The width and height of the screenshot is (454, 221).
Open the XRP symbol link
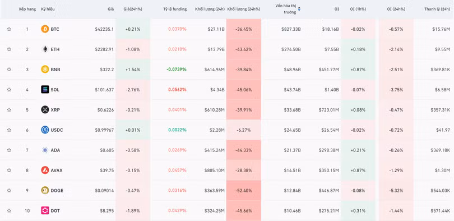point(55,110)
